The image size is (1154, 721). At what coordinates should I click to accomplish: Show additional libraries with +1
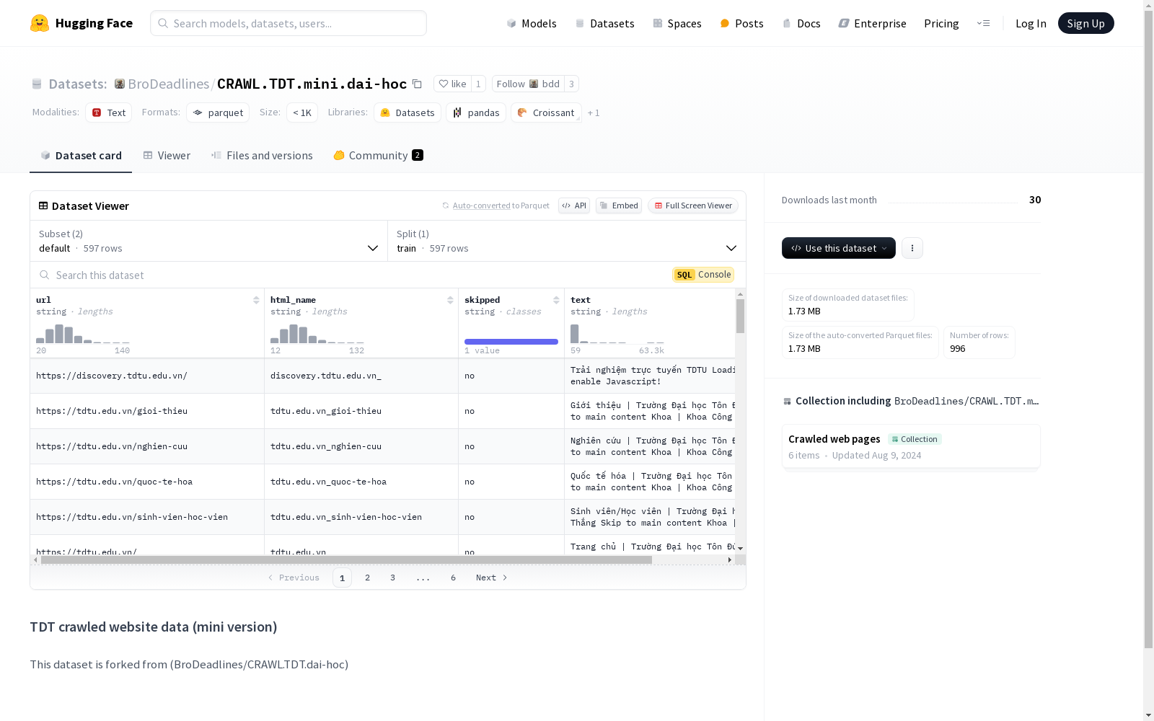594,112
